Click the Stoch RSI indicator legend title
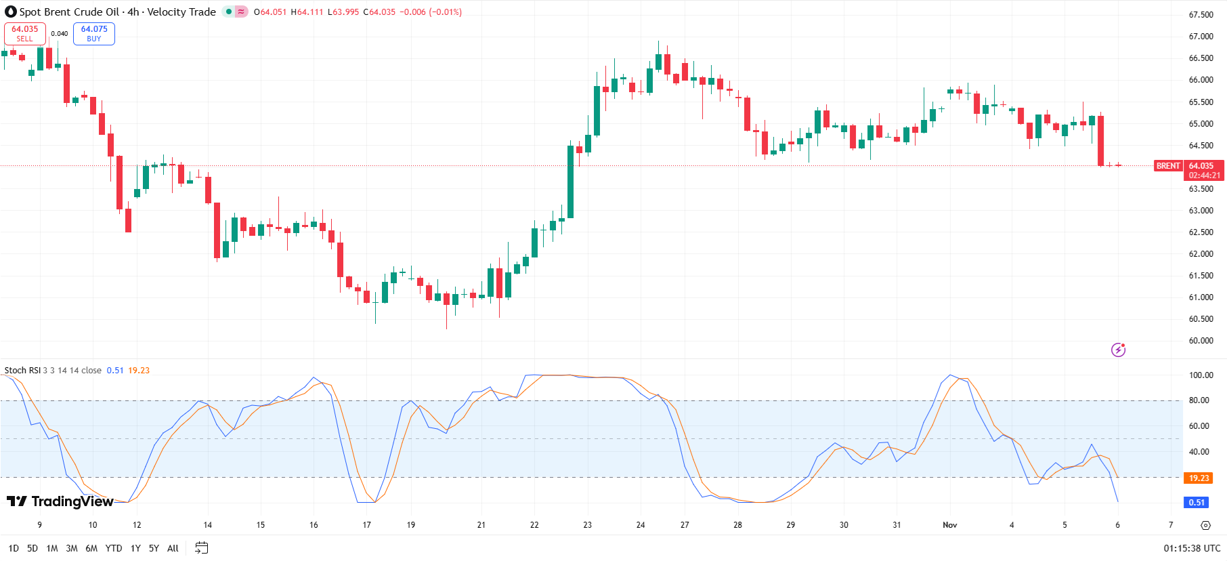 point(22,371)
